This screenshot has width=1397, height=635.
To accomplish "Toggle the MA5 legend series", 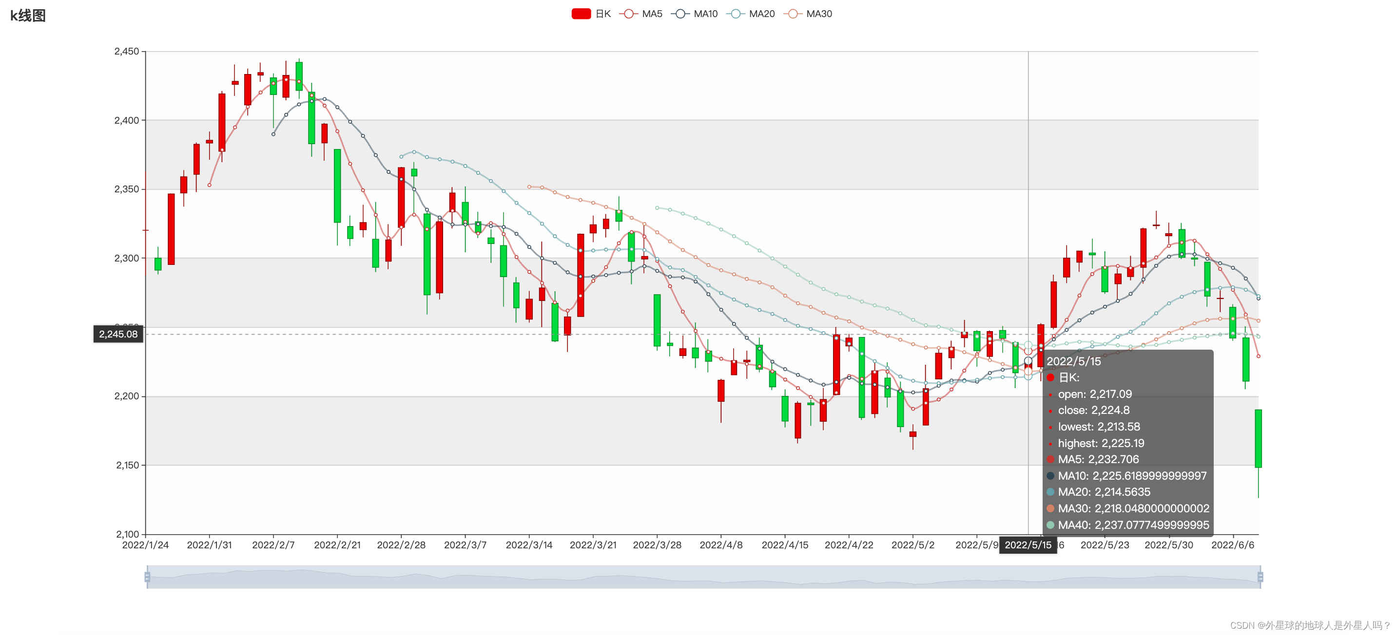I will 640,14.
